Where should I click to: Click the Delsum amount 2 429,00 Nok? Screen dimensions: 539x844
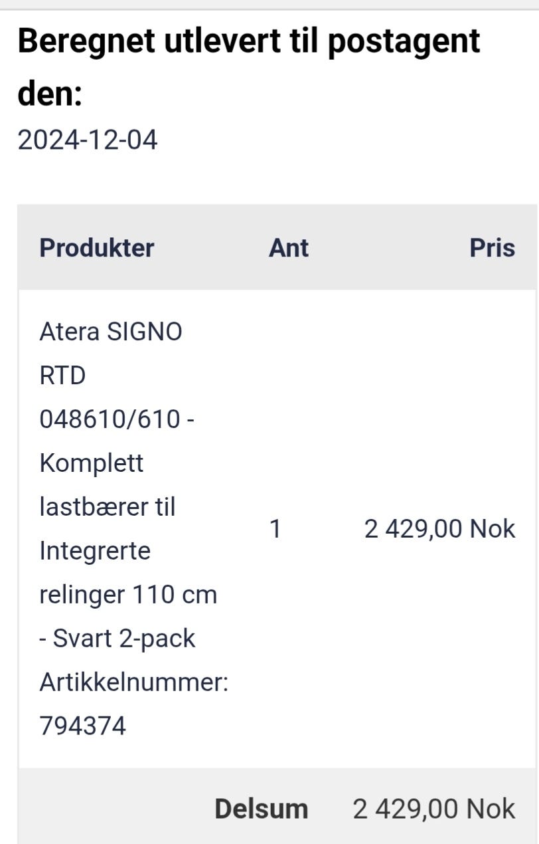[434, 809]
